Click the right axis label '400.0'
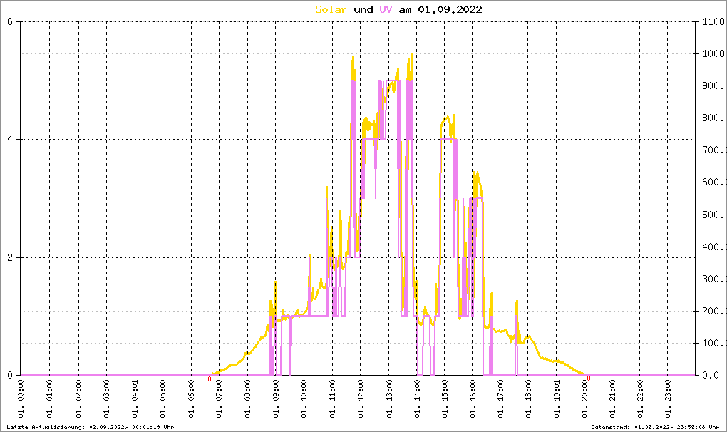 pos(714,247)
